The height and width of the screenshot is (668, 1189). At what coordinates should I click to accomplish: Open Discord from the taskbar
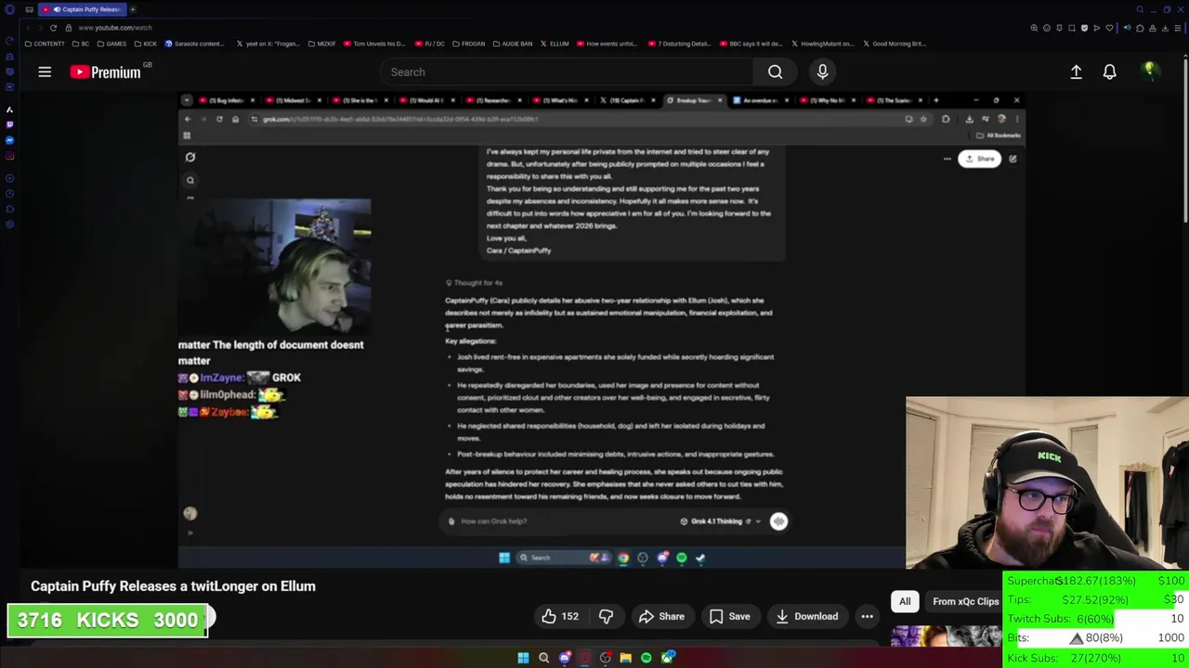coord(565,658)
